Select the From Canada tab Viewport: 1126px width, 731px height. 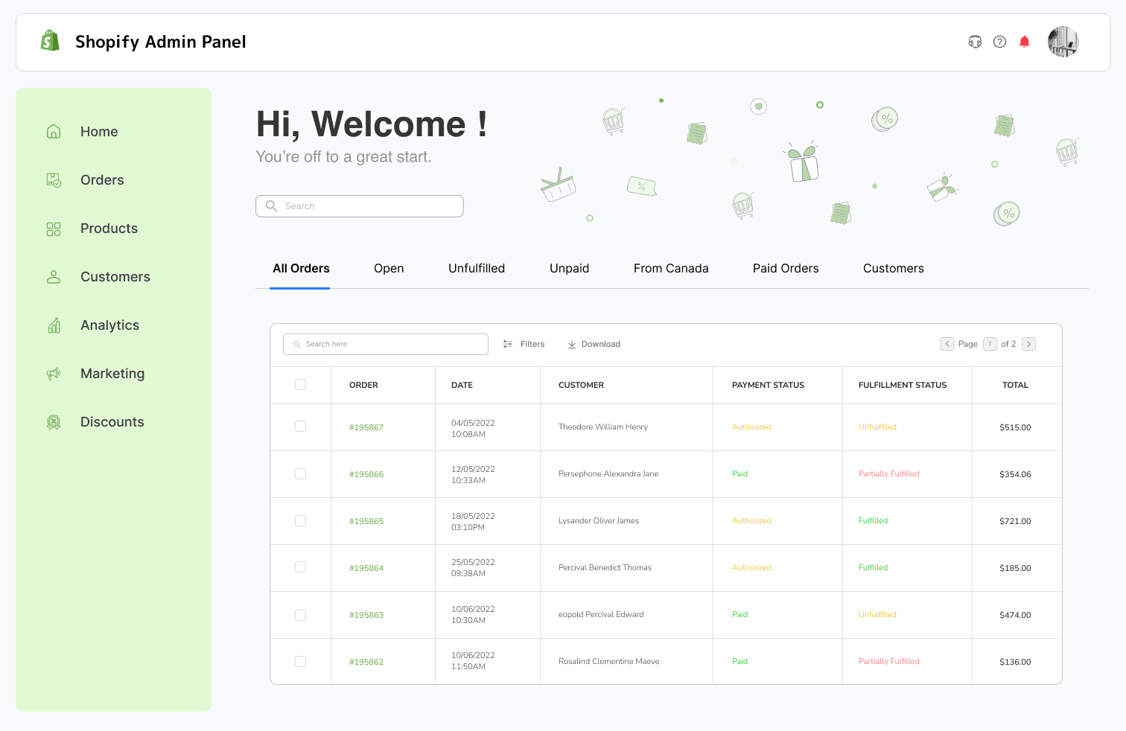click(670, 268)
